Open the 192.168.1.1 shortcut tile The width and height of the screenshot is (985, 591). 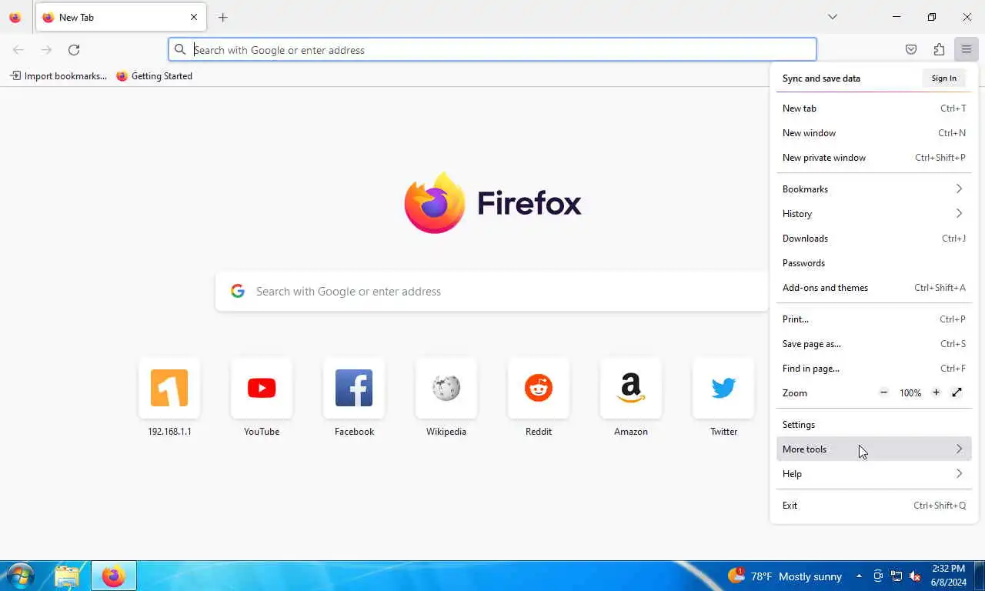pos(169,397)
